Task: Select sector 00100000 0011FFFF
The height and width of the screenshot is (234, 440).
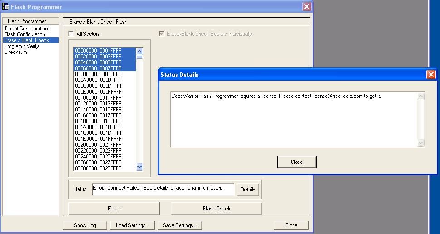Action: [x=105, y=98]
